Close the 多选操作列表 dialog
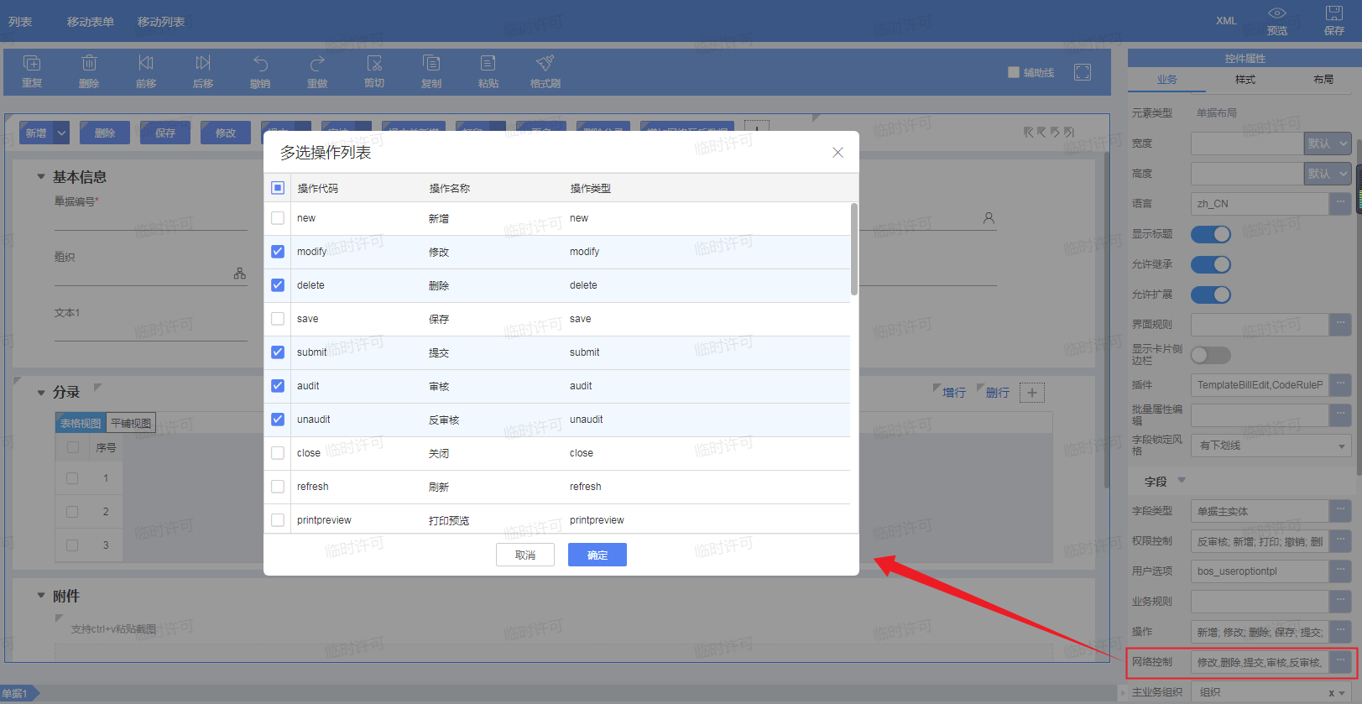The height and width of the screenshot is (704, 1362). pos(837,153)
